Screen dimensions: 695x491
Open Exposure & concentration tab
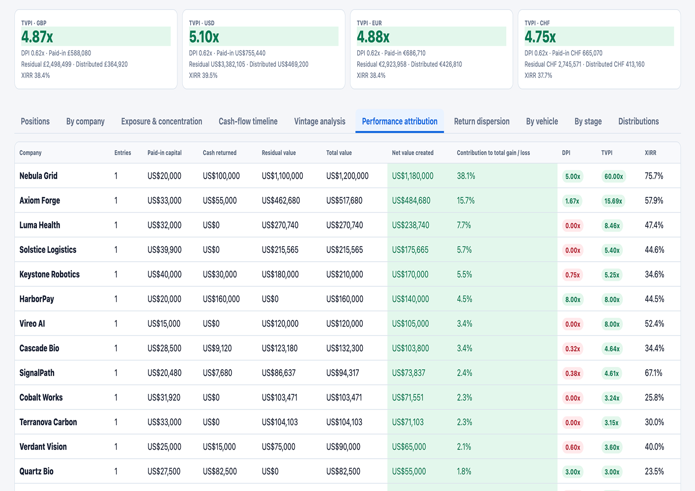[x=162, y=121]
